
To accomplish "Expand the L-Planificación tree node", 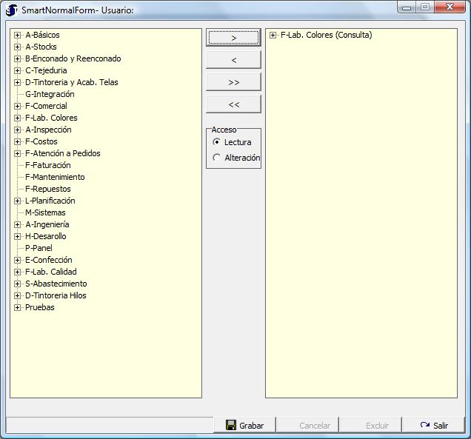I will click(17, 201).
